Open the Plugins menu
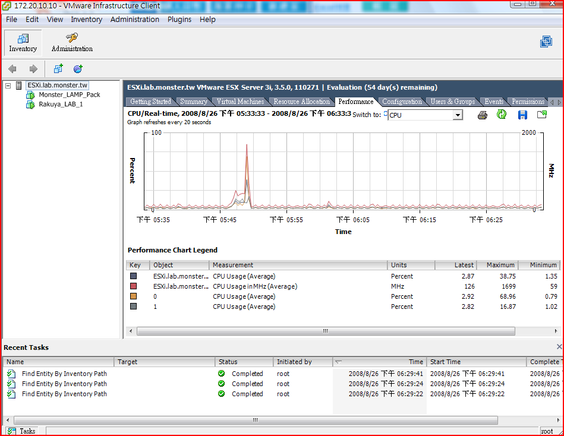This screenshot has height=436, width=564. [x=179, y=20]
